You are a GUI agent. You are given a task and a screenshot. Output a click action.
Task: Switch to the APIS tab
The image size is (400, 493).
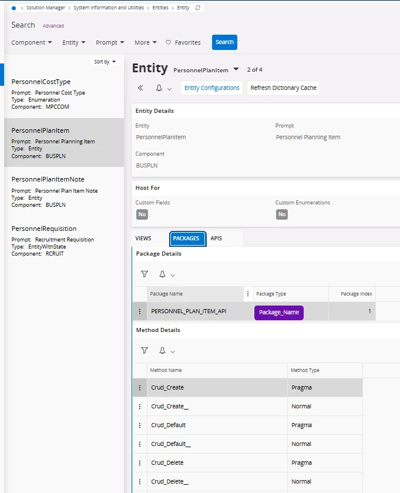tap(216, 239)
